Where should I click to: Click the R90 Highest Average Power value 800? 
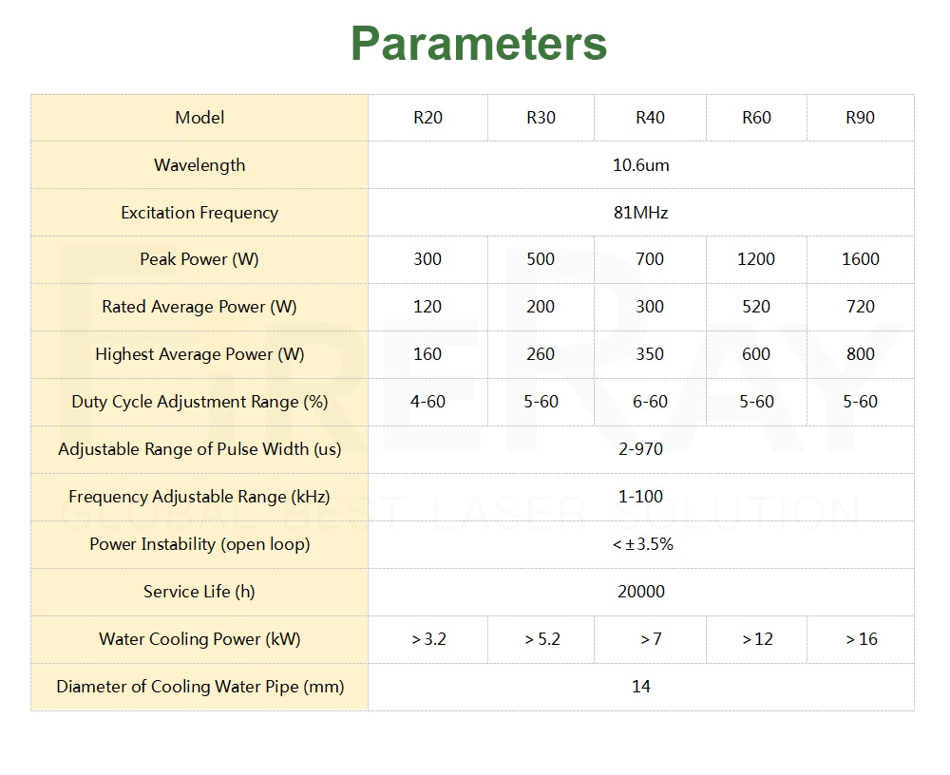click(x=861, y=354)
